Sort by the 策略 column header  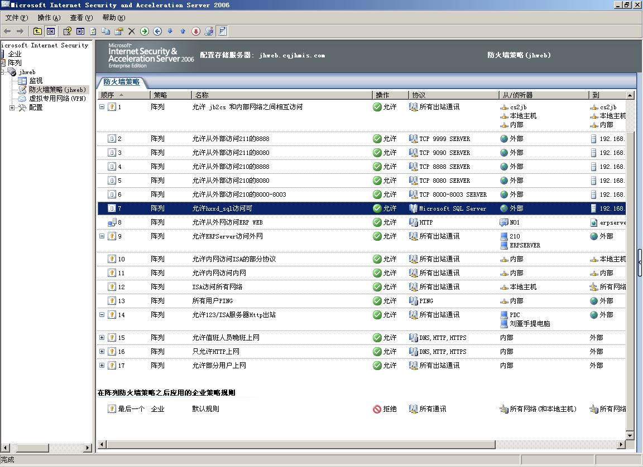171,95
